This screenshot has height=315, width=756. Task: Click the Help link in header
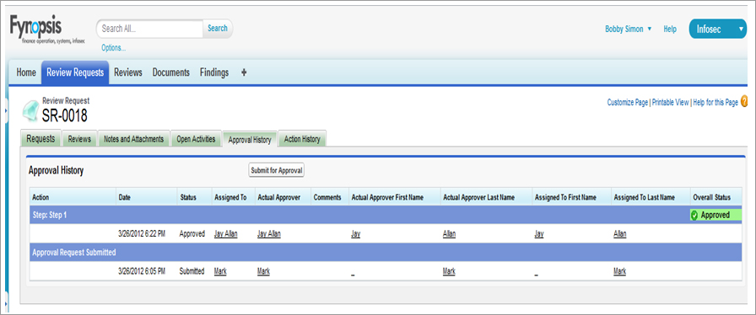(x=670, y=29)
